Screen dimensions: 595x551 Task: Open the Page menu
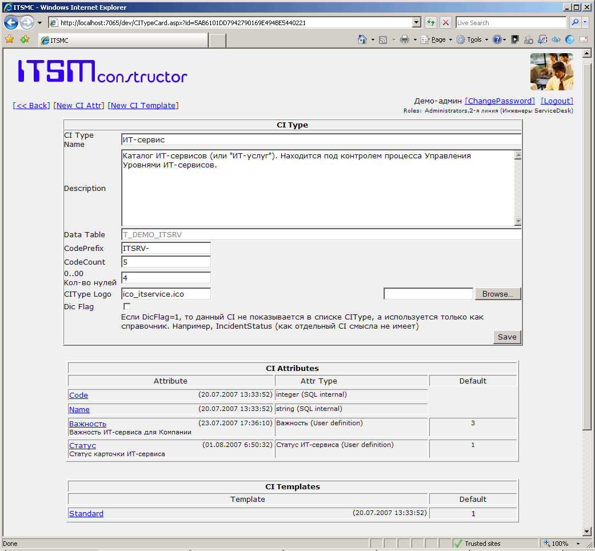tap(437, 39)
